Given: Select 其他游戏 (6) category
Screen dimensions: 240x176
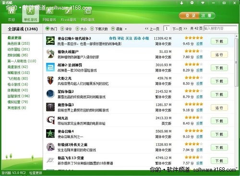Looking at the screenshot, I should [17, 108].
